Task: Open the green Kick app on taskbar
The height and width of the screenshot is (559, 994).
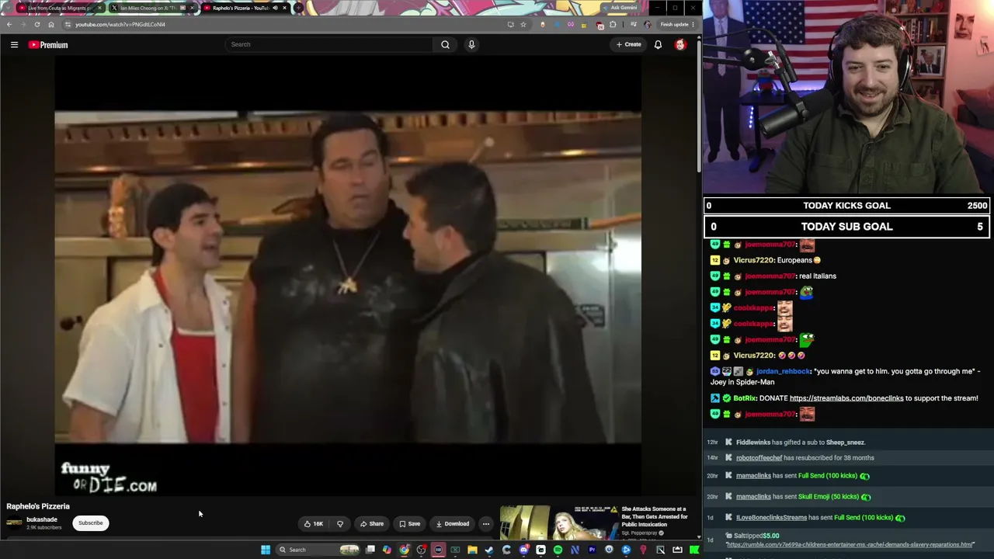Action: coord(694,550)
